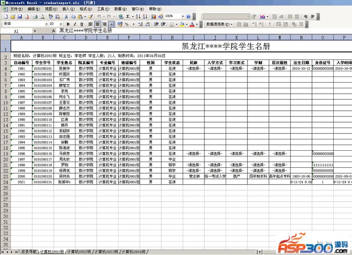Select column D header
This screenshot has height=255, width=352.
[x=86, y=37]
